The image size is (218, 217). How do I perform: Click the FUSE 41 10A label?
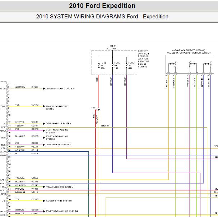tap(103, 66)
